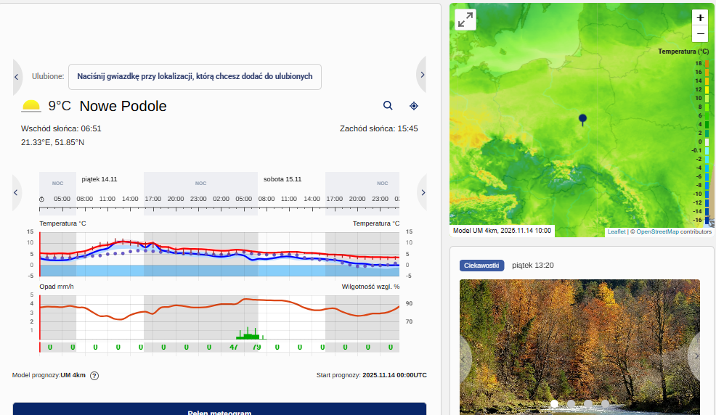Click the autumn forest photo thumbnail

pyautogui.click(x=579, y=341)
